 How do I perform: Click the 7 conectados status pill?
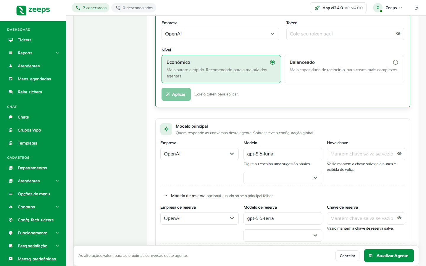click(x=91, y=8)
